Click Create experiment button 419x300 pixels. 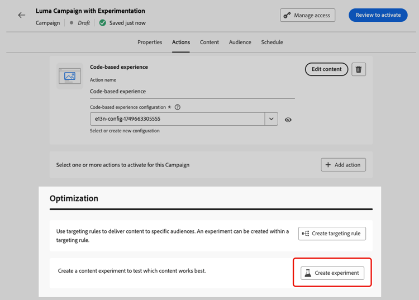coord(332,273)
